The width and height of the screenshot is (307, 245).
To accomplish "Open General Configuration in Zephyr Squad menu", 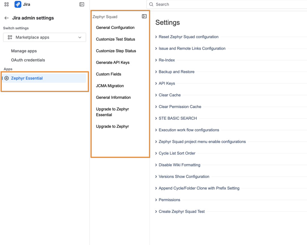I will (x=115, y=28).
